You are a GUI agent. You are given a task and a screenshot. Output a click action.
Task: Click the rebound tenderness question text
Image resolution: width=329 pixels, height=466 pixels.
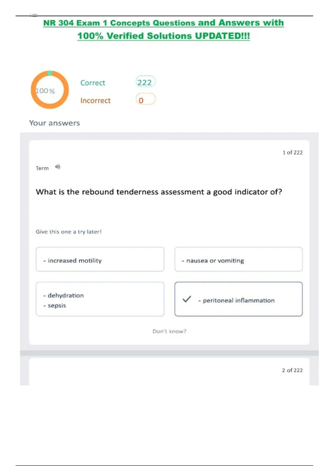(x=159, y=192)
